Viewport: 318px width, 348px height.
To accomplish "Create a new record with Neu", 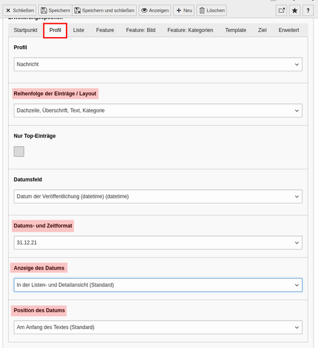I will coord(184,10).
